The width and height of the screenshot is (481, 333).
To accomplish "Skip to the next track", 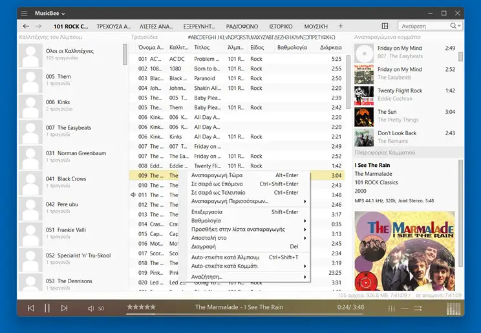I will [64, 308].
